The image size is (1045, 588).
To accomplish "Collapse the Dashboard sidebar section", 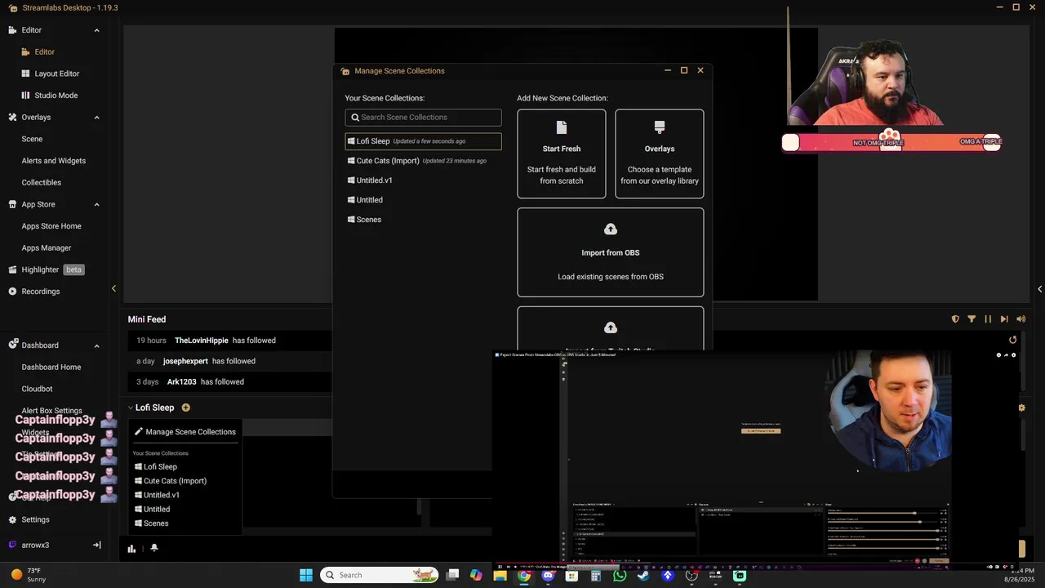I will [96, 345].
